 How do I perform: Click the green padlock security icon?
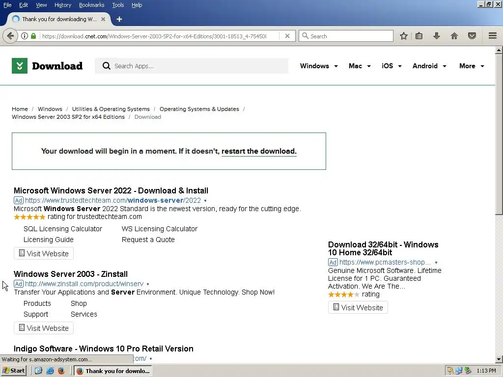click(x=33, y=36)
